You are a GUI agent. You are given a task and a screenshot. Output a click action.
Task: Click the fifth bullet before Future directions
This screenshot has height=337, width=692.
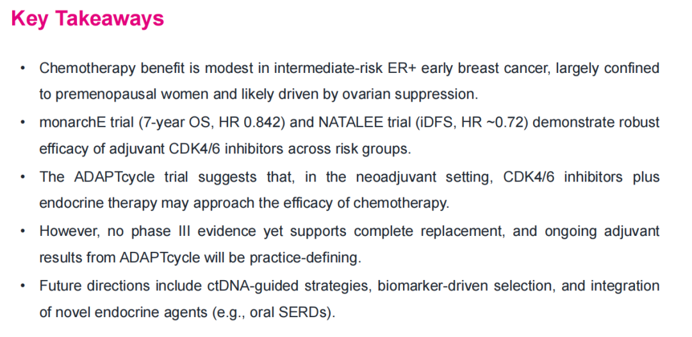point(22,286)
